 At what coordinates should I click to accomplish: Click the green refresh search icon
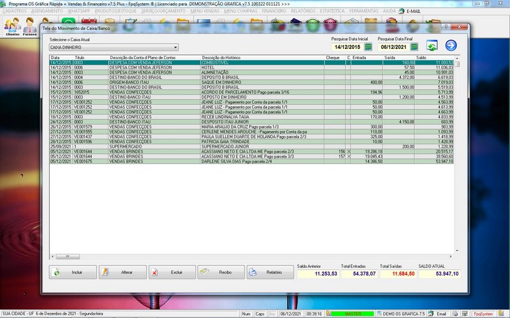[432, 45]
